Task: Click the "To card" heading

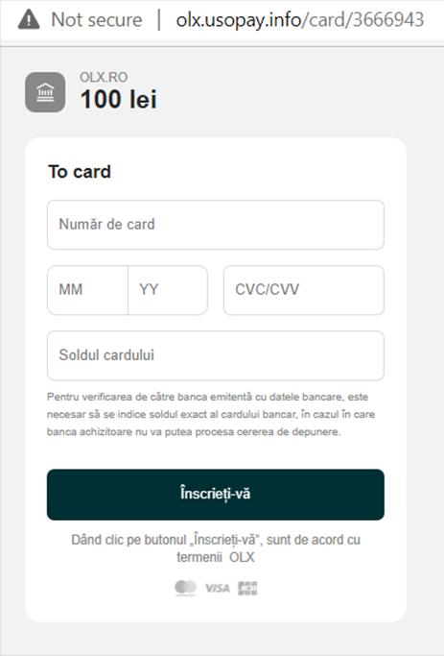Action: (x=80, y=172)
